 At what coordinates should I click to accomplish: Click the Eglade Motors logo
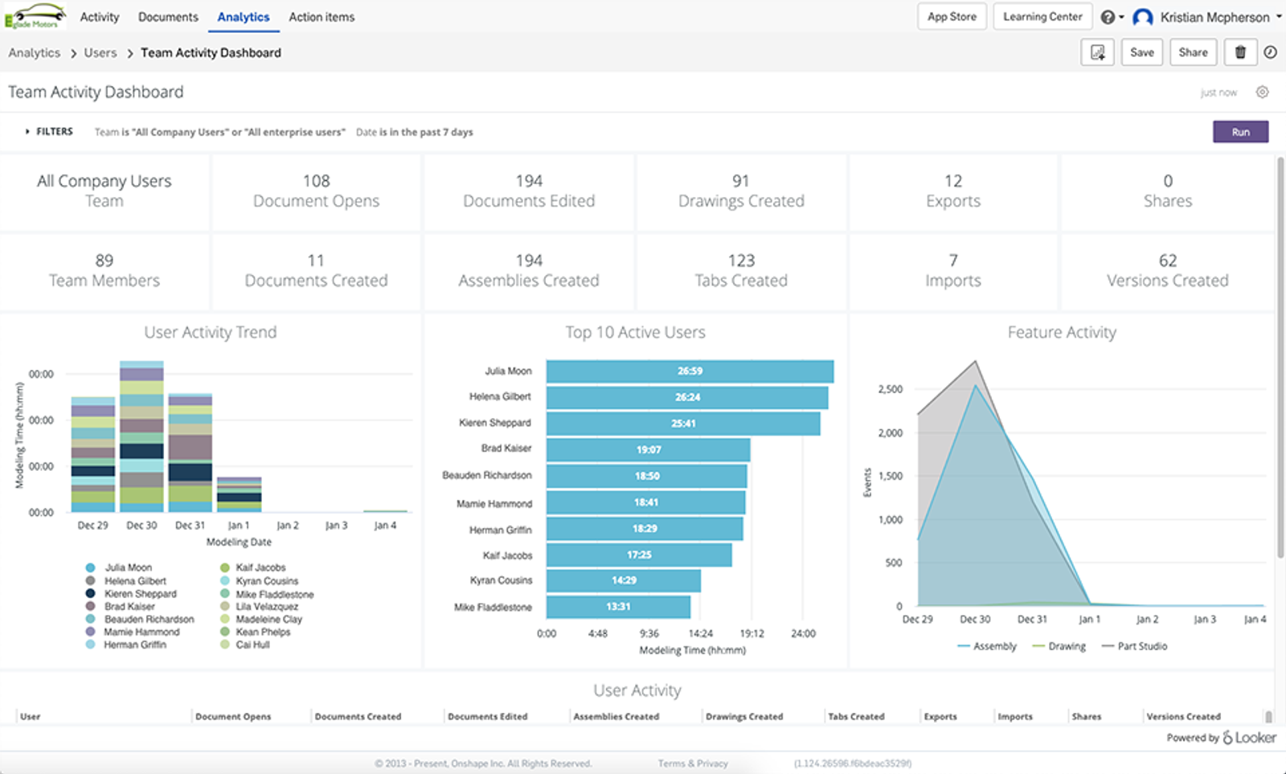coord(35,16)
